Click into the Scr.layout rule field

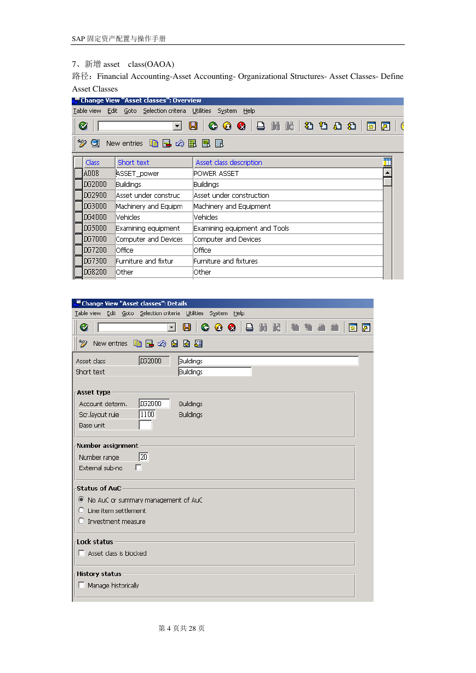[147, 415]
